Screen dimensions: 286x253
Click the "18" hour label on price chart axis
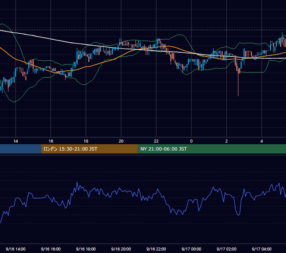[86, 141]
